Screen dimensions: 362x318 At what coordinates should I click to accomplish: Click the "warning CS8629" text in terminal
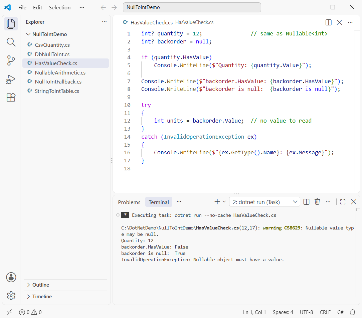point(282,228)
